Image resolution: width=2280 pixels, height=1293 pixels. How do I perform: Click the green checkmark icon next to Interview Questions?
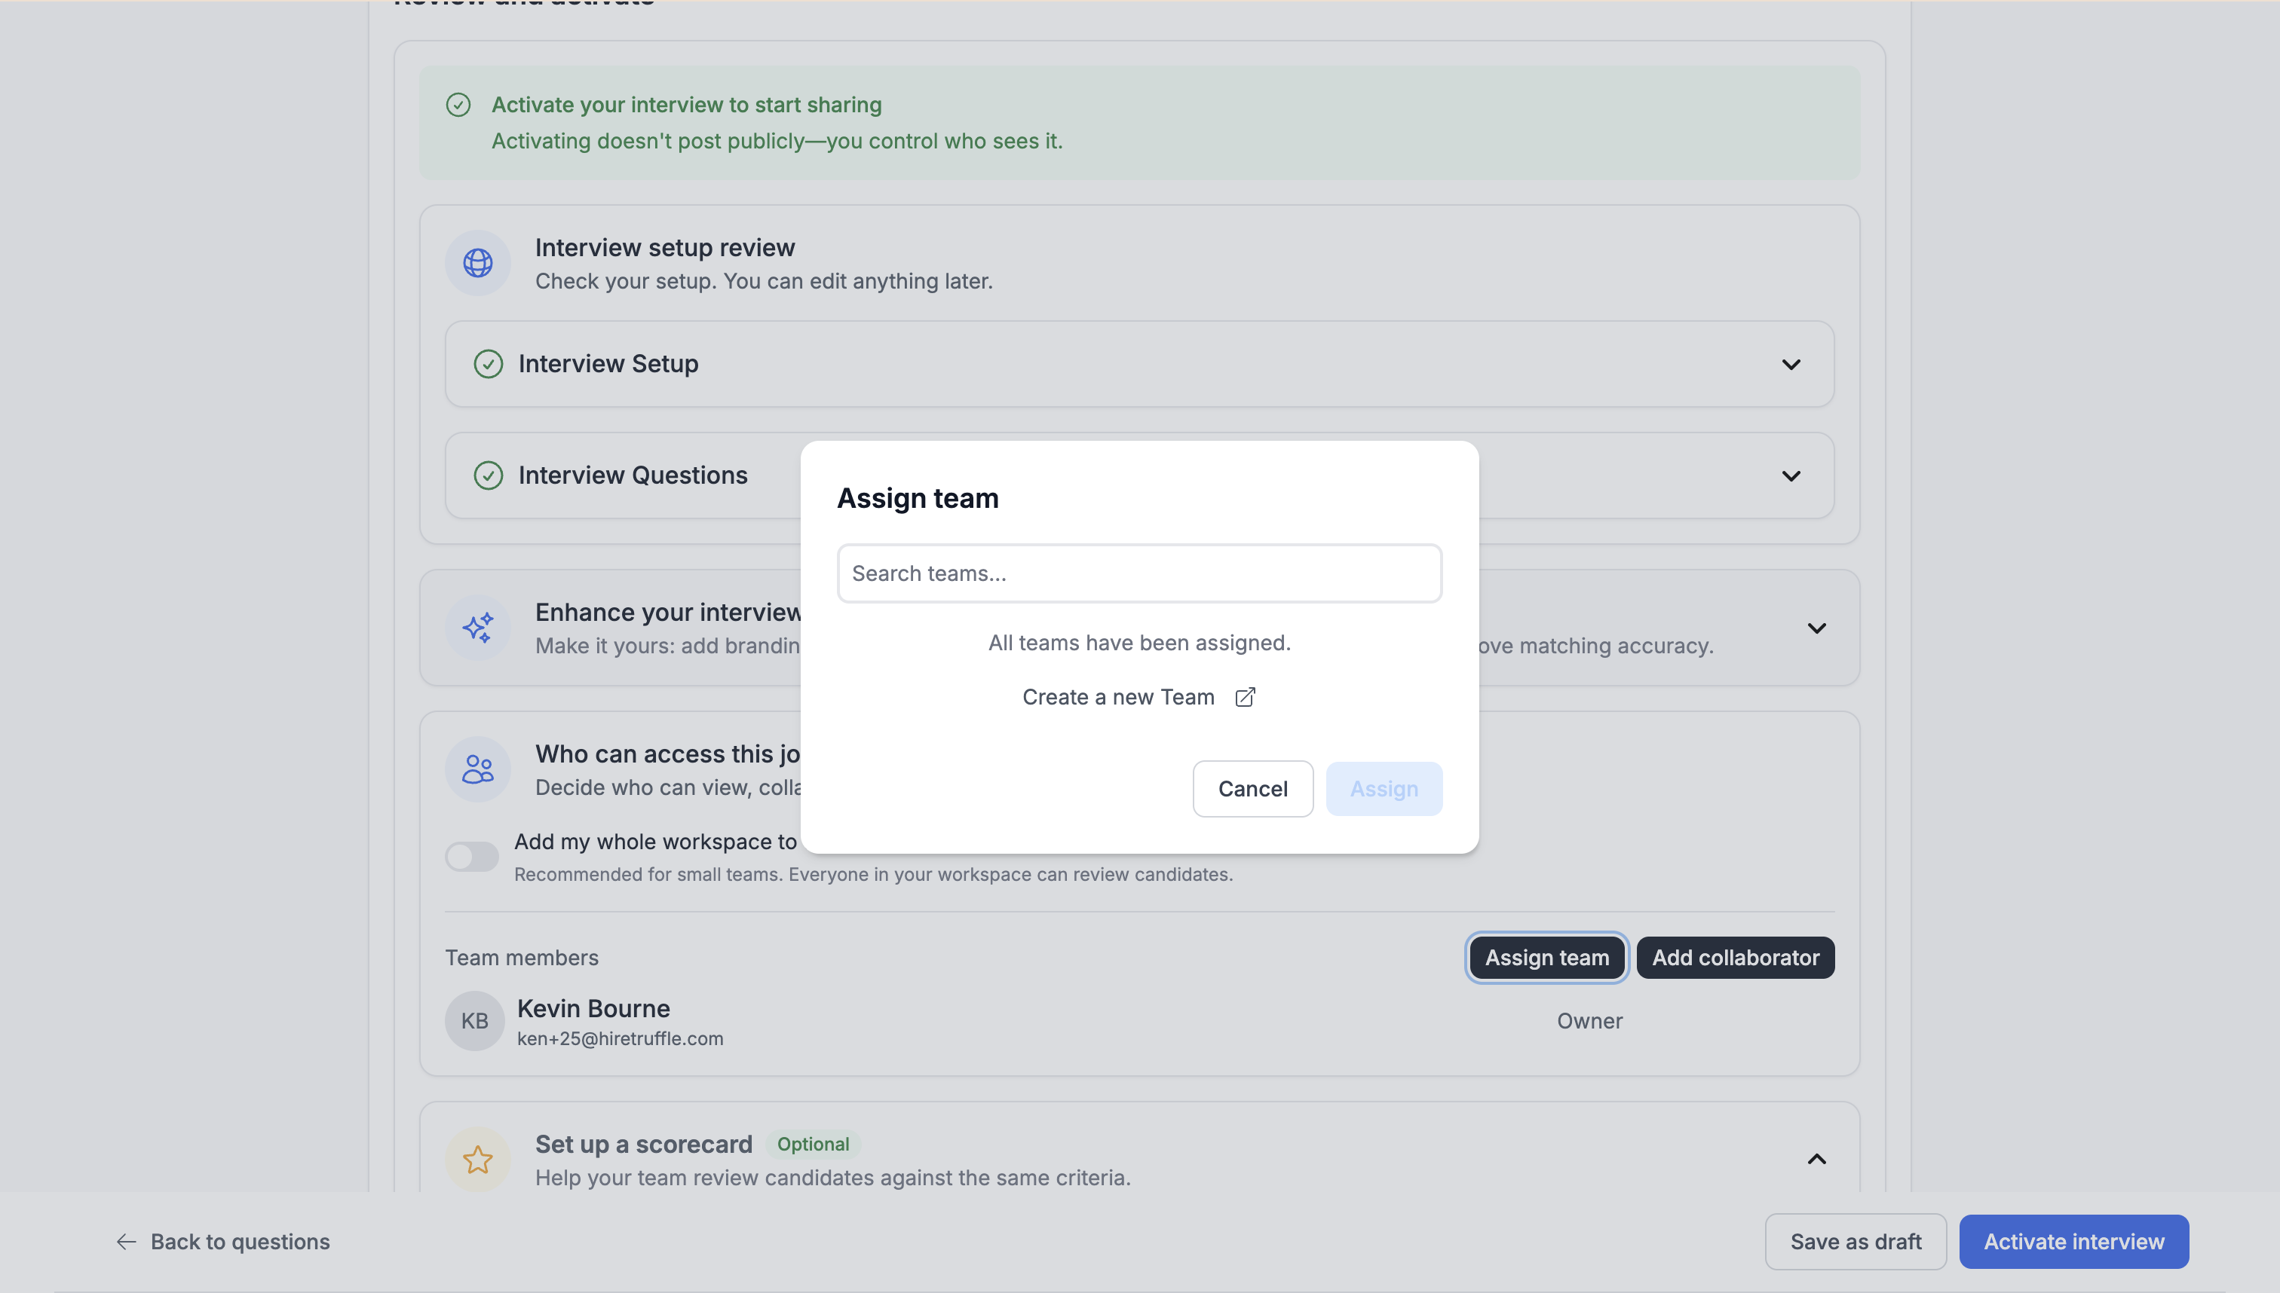coord(488,475)
